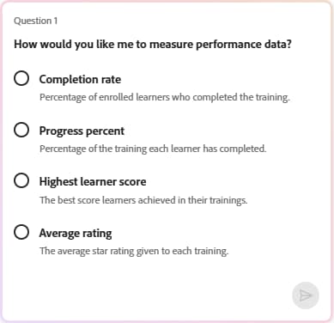Click the 'Highest learner score' label text
This screenshot has height=323, width=334.
pos(93,181)
